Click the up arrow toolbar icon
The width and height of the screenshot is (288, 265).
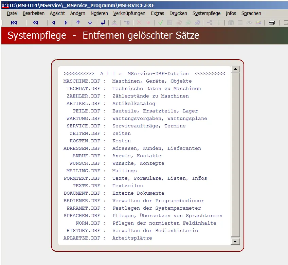(78, 23)
